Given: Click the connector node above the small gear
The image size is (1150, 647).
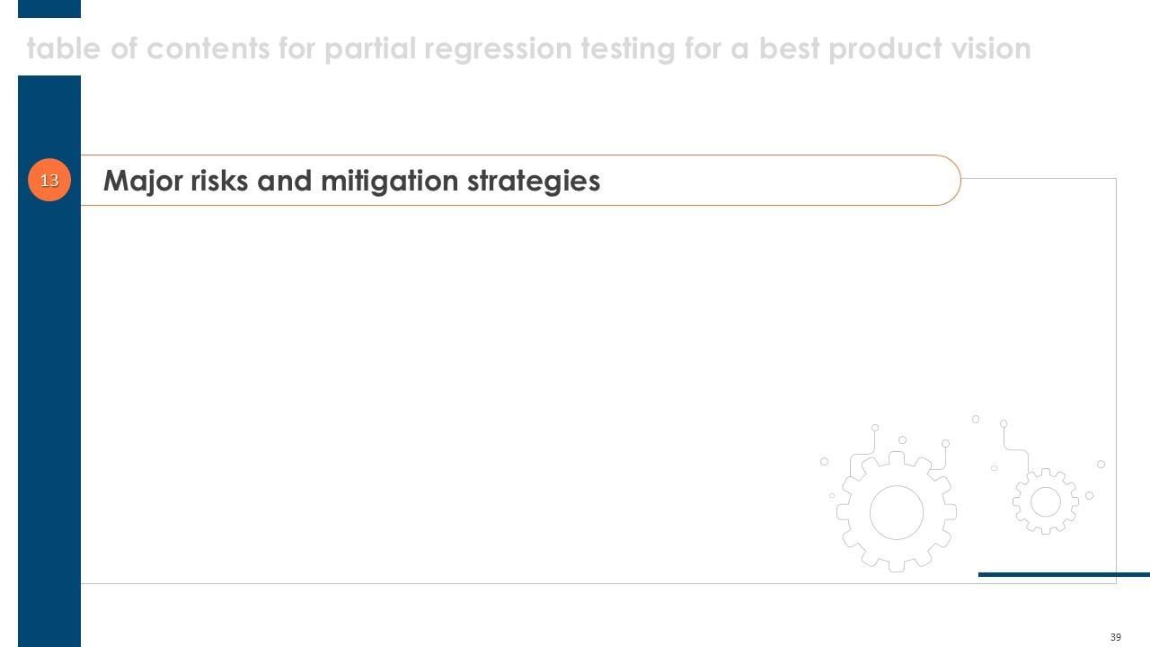Looking at the screenshot, I should [1004, 424].
